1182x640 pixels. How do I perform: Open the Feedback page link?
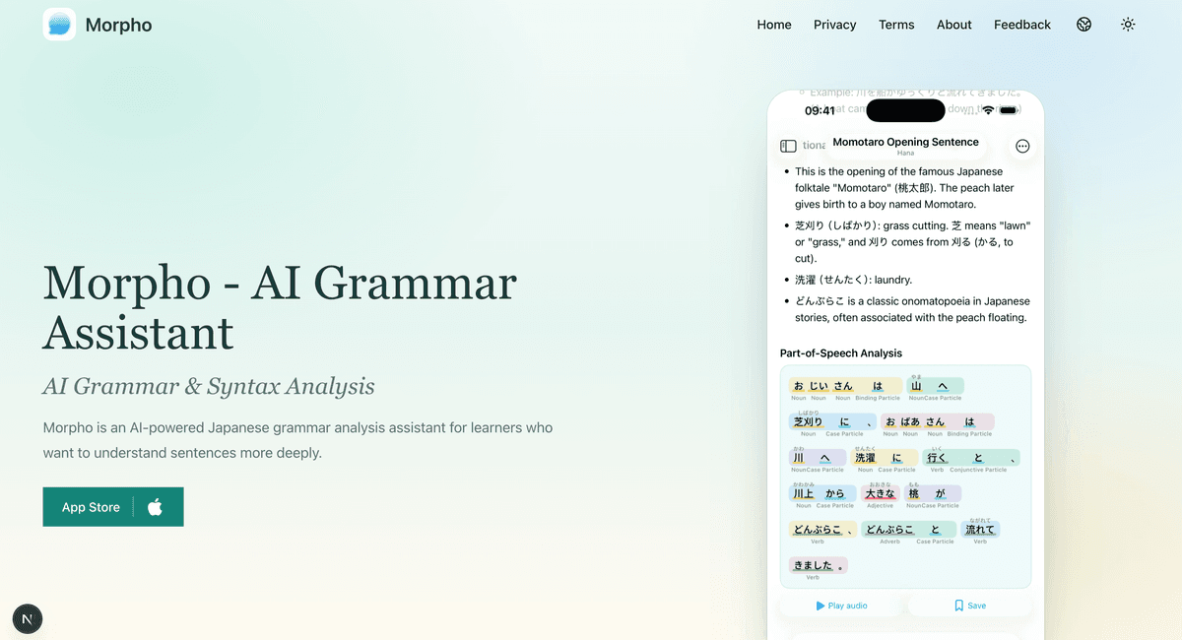pyautogui.click(x=1022, y=25)
